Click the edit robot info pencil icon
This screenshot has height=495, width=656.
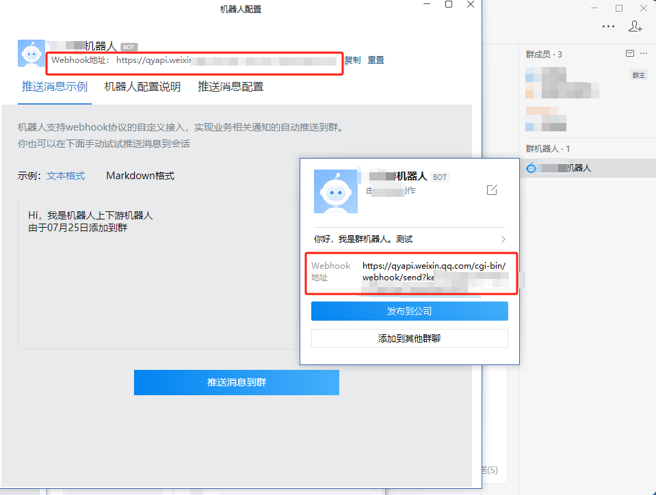click(492, 190)
